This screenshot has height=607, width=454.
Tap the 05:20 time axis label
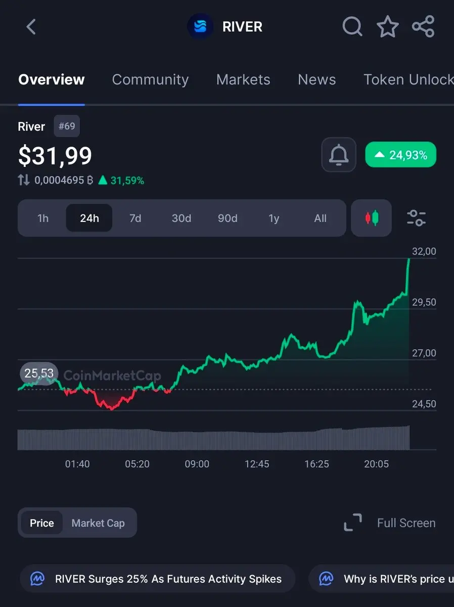[x=138, y=464]
